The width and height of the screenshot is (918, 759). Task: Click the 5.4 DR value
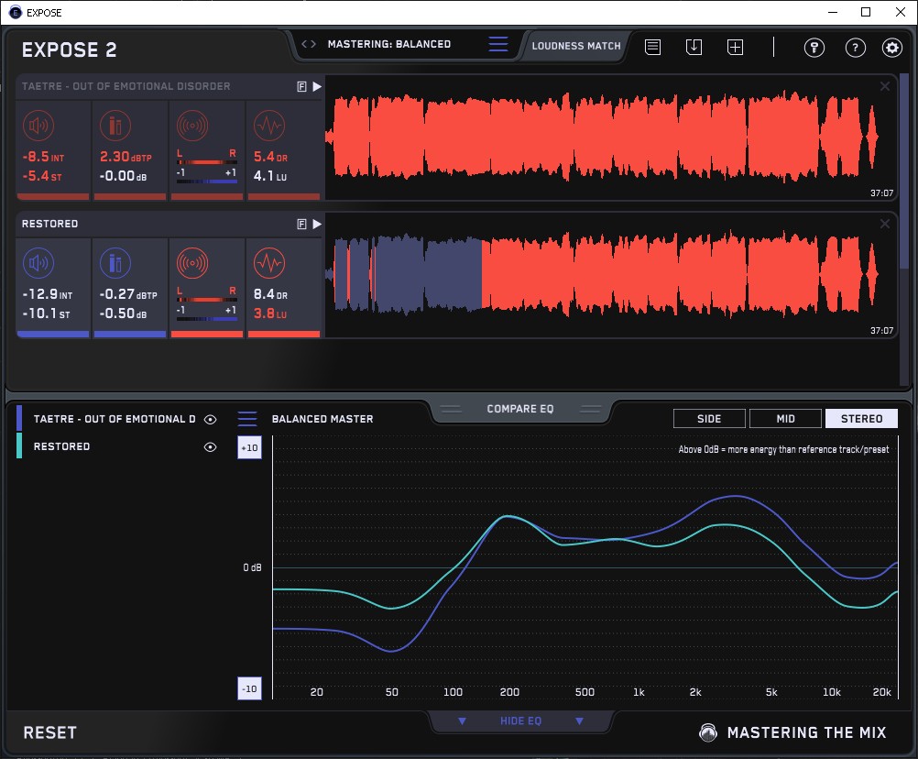click(x=270, y=157)
